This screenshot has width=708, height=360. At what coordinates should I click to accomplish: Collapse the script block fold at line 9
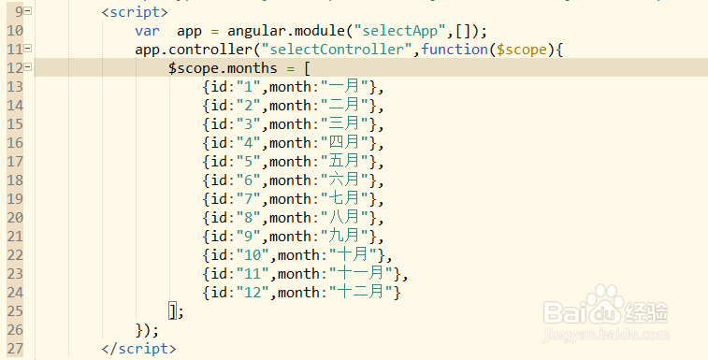(28, 11)
